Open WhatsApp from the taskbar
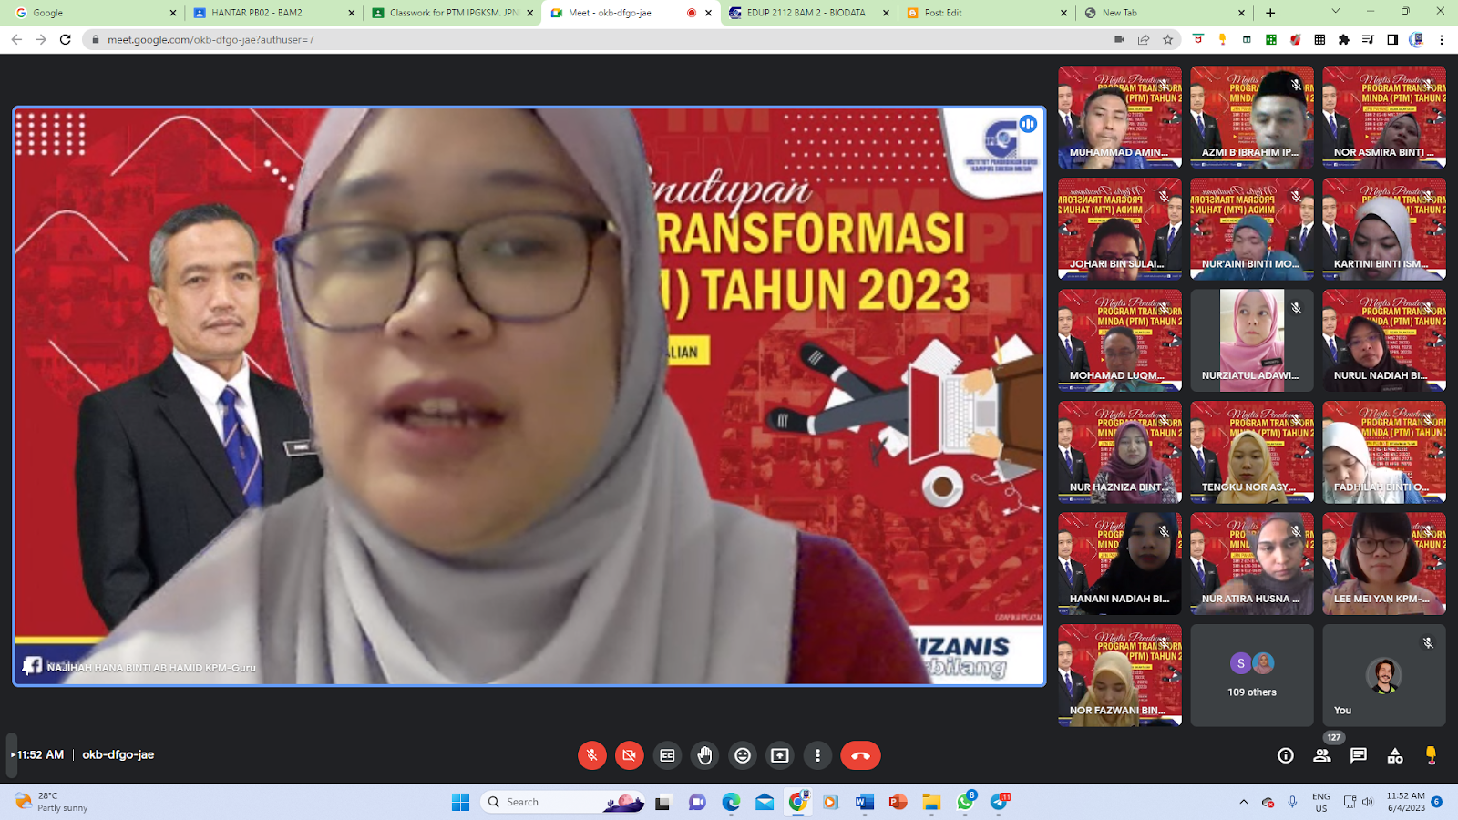The width and height of the screenshot is (1458, 820). [x=965, y=802]
